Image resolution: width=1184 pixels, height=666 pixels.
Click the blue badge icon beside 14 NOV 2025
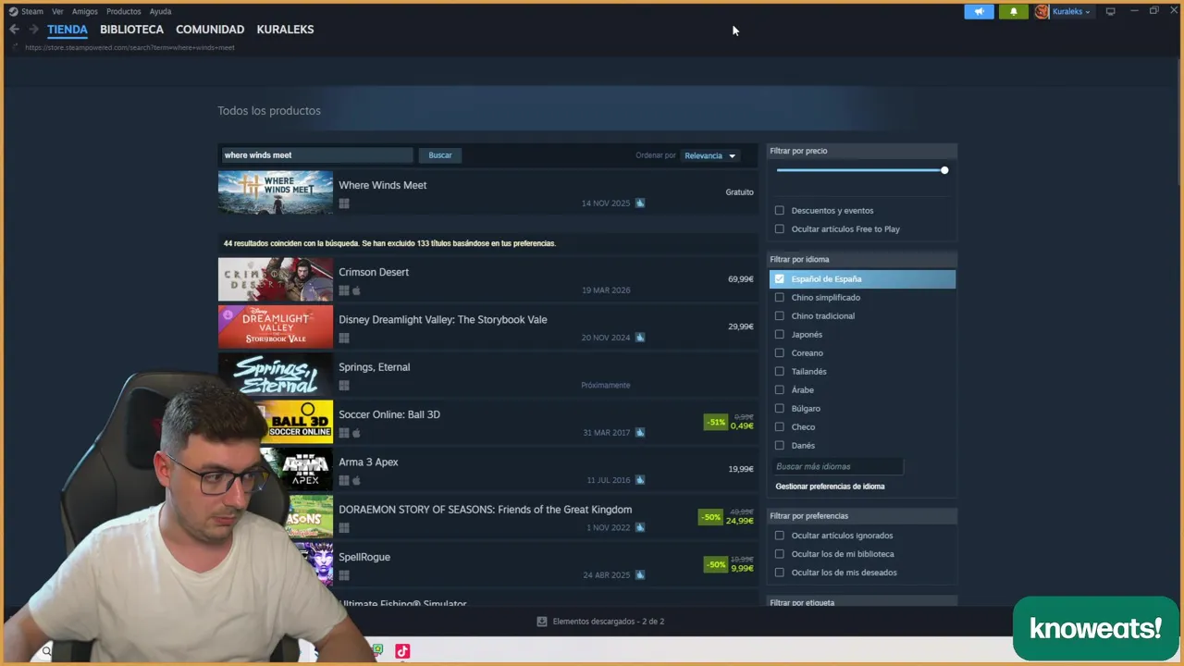click(640, 203)
